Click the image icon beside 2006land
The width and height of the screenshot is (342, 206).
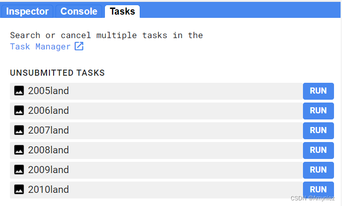tap(19, 111)
